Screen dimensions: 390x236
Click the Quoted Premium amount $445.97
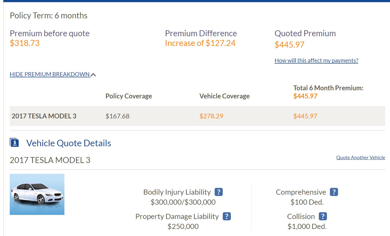tap(289, 44)
